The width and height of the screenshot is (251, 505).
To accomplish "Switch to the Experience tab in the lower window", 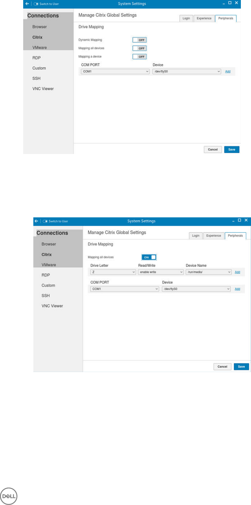I will click(x=214, y=236).
